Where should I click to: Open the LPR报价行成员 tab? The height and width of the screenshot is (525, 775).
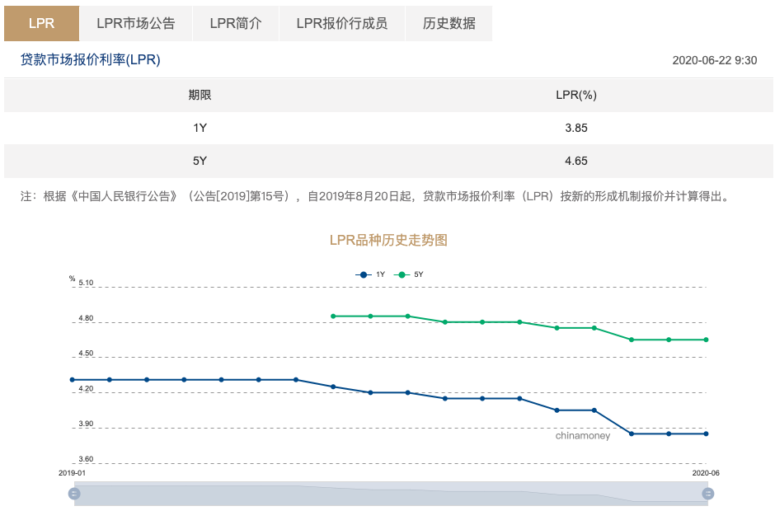coord(342,23)
